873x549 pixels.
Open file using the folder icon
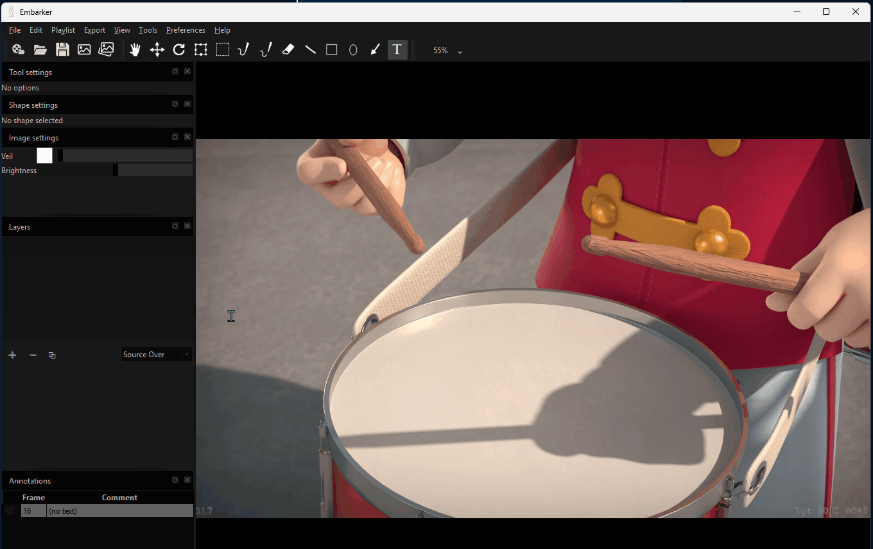pyautogui.click(x=40, y=50)
